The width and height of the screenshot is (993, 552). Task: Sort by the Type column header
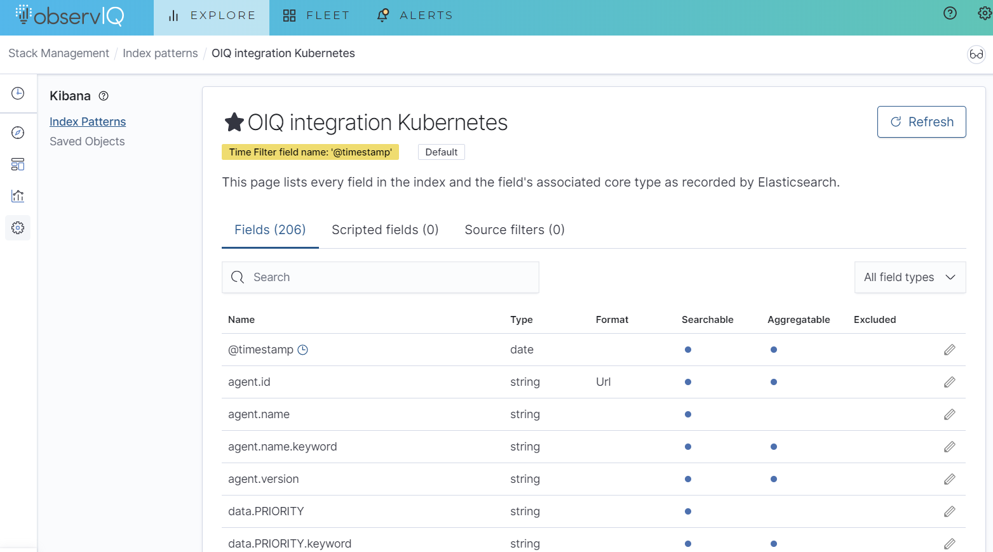522,320
